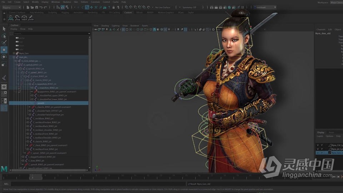Click the pirStop shelf icon
343x193 pixels.
(x=11, y=18)
